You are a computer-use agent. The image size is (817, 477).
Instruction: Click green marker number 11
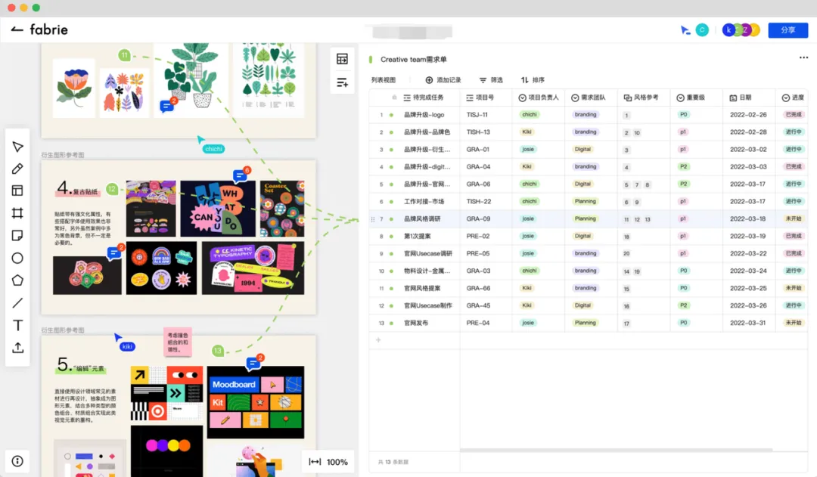(x=124, y=54)
